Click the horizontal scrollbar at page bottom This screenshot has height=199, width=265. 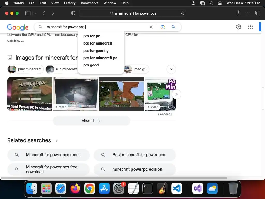point(114,178)
